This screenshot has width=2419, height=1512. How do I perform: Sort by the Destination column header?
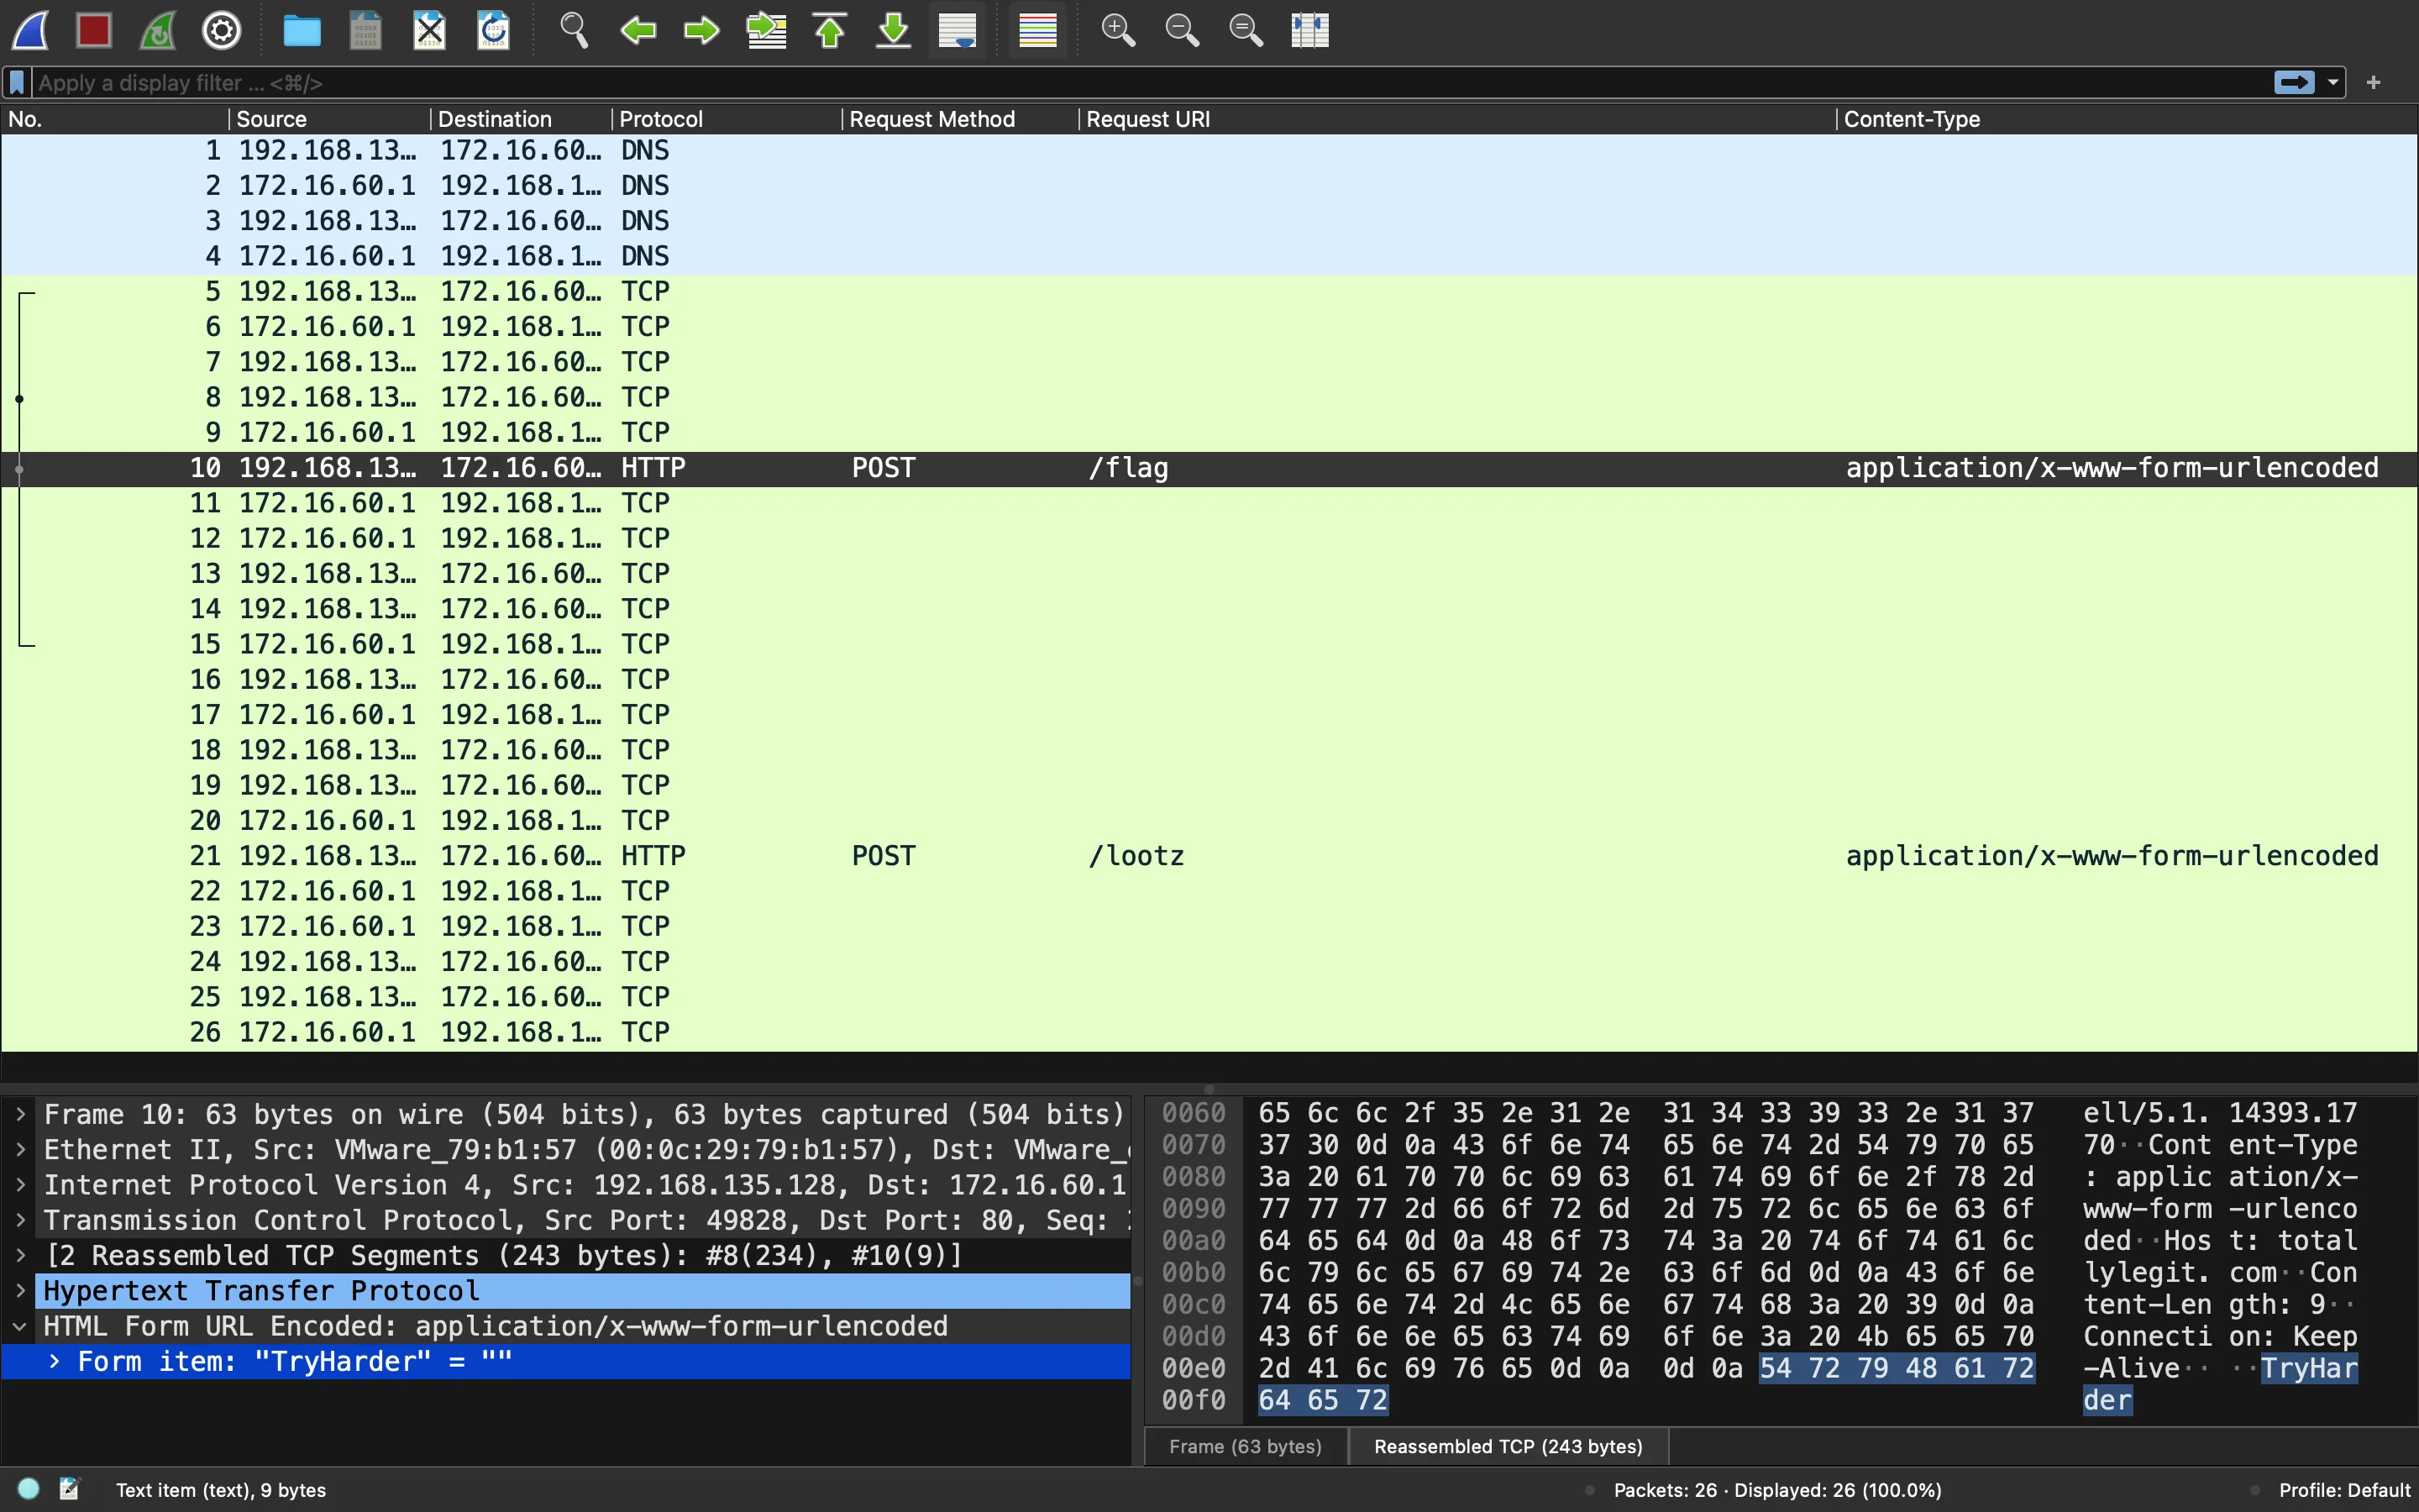521,119
